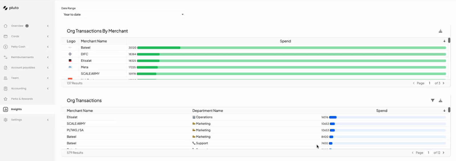Open the Reimbursements sidebar item
The width and height of the screenshot is (456, 161).
pos(27,57)
